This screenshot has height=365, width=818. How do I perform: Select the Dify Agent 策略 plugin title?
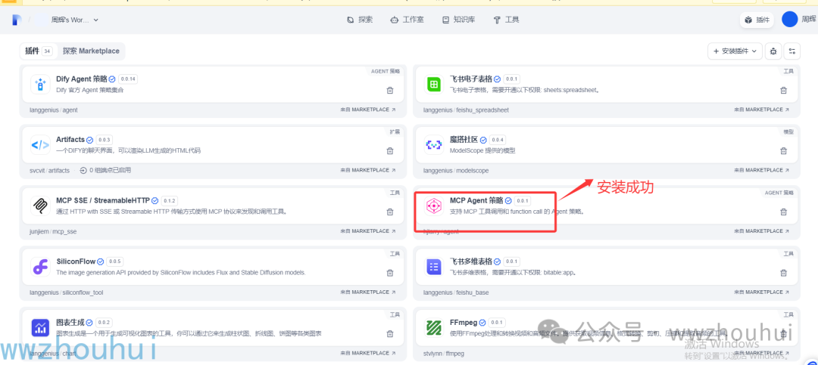[81, 79]
